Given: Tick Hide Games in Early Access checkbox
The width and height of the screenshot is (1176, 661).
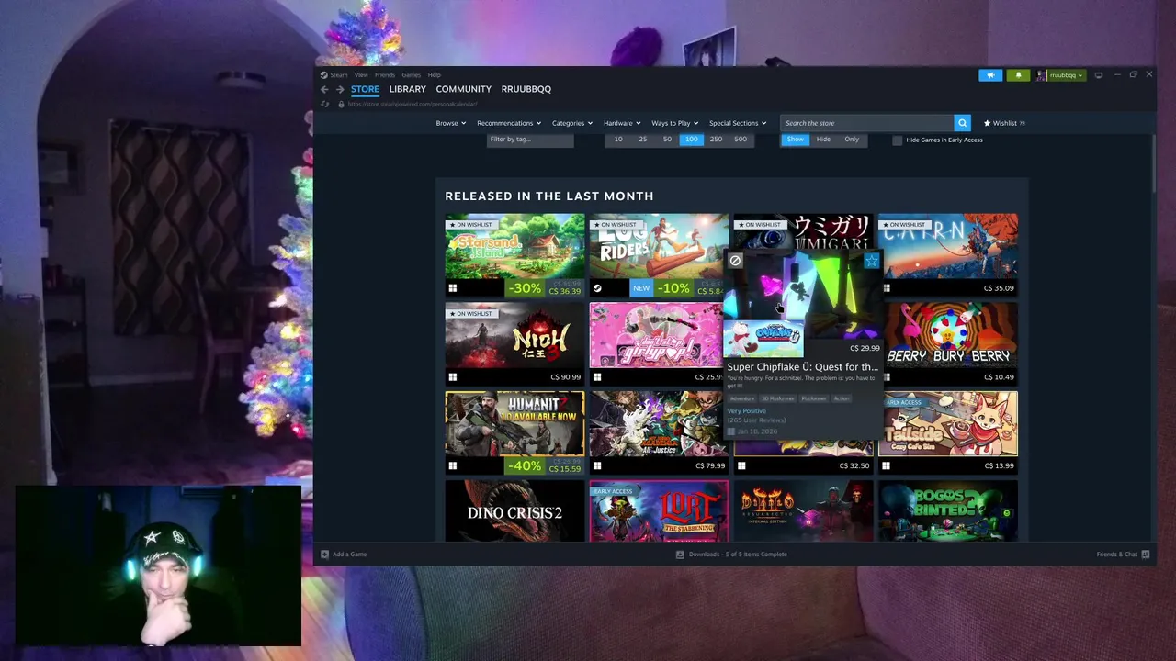Looking at the screenshot, I should (898, 140).
